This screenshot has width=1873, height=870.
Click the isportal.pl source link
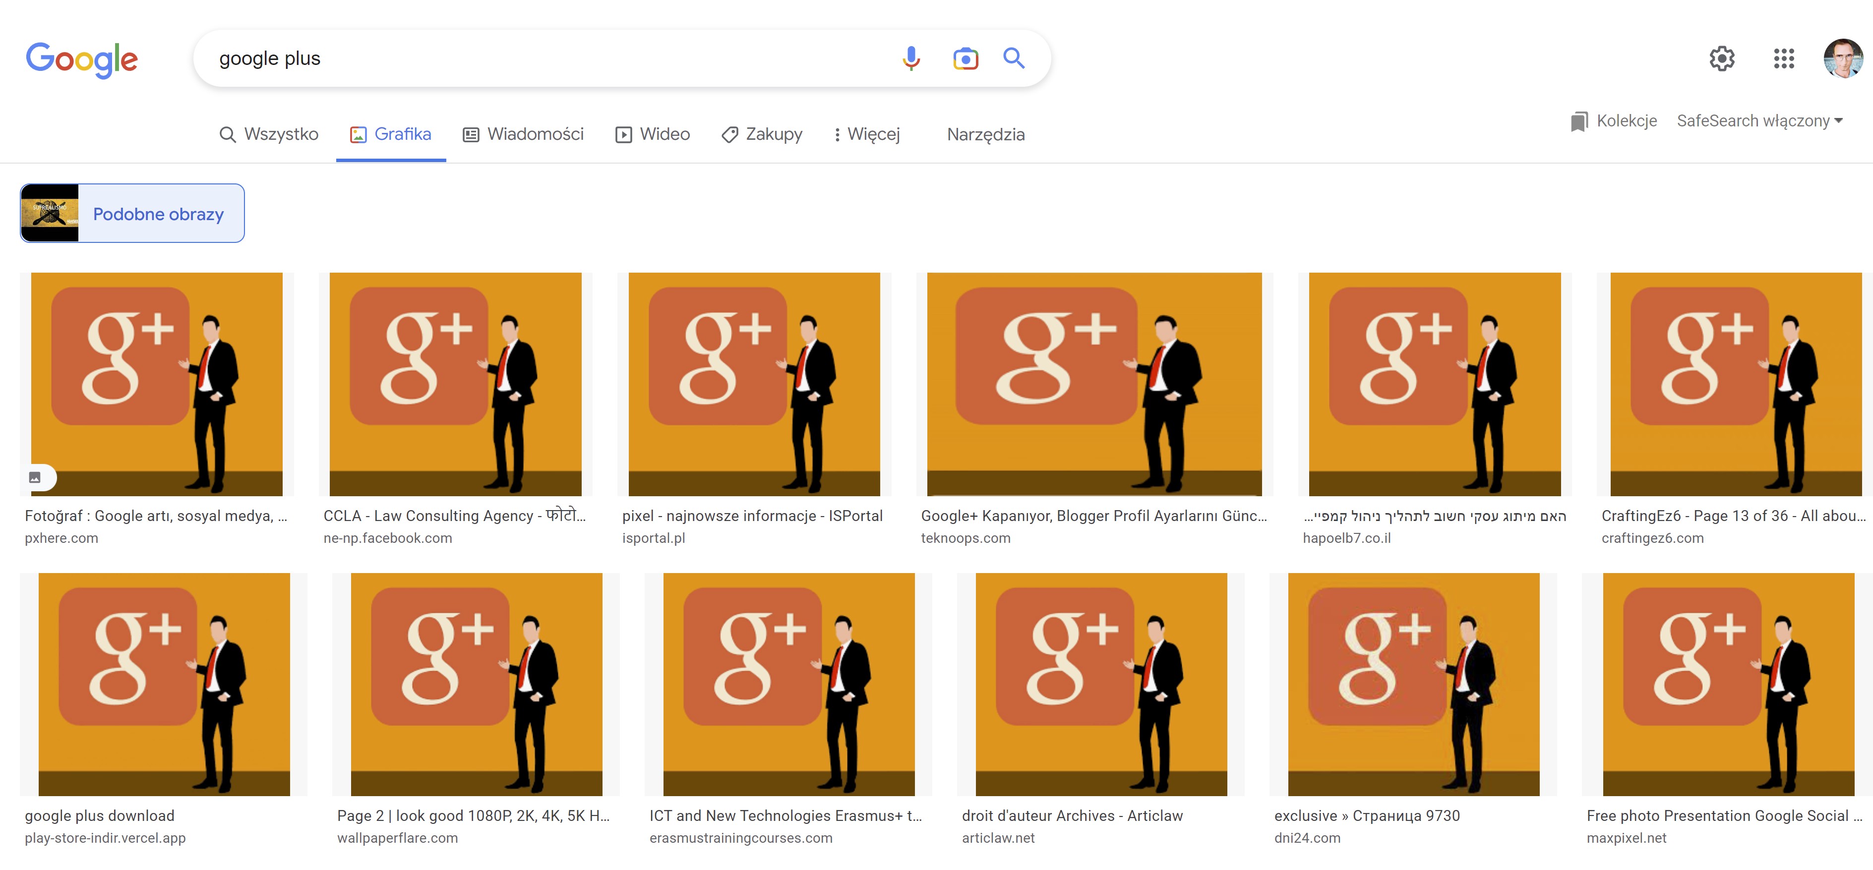[x=654, y=538]
